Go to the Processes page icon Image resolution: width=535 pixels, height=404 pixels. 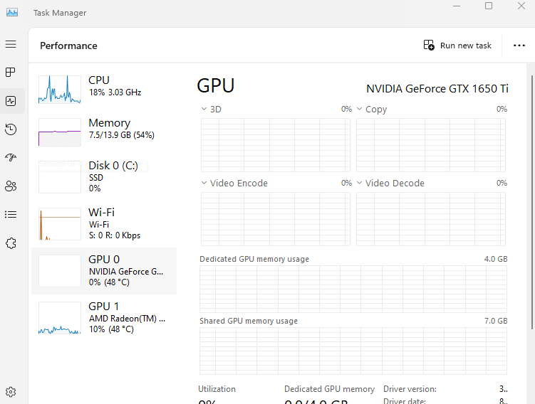click(x=11, y=73)
